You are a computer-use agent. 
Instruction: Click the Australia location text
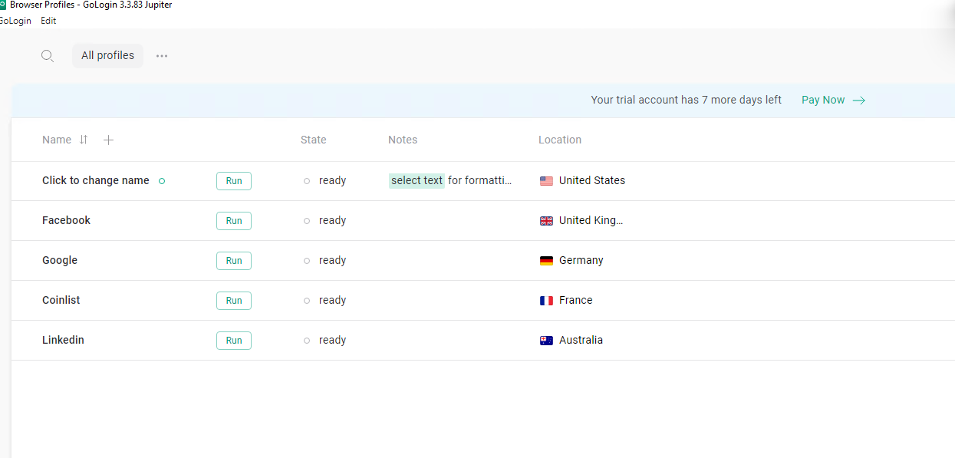[581, 340]
